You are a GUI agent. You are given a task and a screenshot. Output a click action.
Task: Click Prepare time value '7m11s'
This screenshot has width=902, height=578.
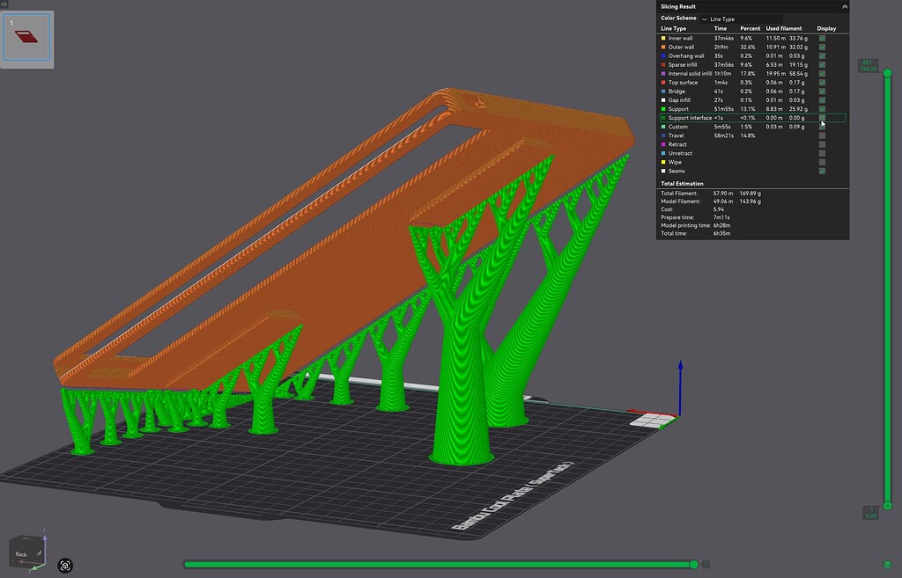point(721,218)
